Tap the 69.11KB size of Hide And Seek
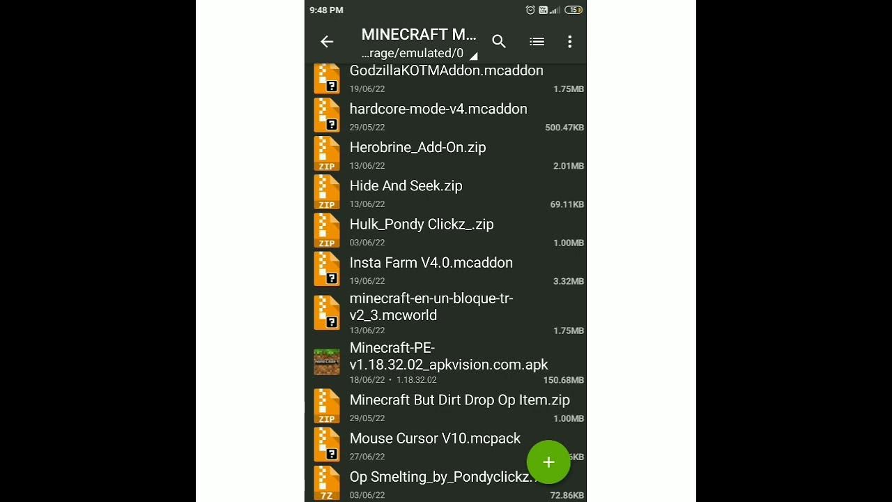Image resolution: width=892 pixels, height=502 pixels. pos(567,204)
